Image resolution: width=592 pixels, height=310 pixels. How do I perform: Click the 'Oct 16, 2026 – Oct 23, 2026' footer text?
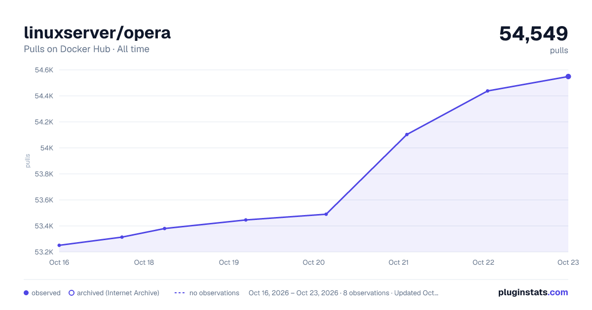[x=294, y=293]
